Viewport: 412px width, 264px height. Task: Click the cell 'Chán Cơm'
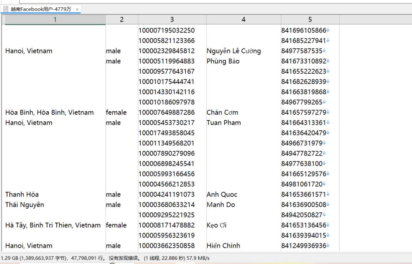(222, 112)
